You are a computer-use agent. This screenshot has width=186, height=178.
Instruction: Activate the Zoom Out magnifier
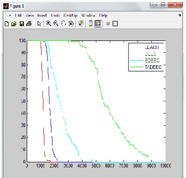56,24
